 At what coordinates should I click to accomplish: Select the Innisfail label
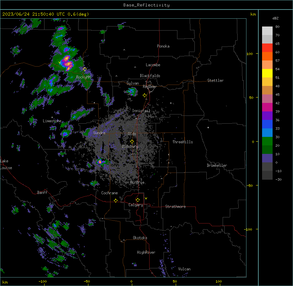click(141, 111)
